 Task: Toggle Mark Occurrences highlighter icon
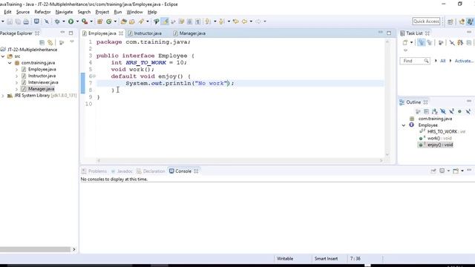165,22
